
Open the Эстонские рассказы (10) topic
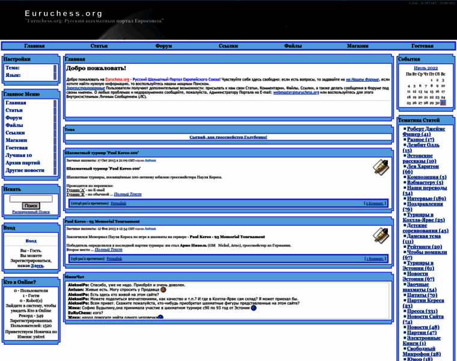point(419,158)
